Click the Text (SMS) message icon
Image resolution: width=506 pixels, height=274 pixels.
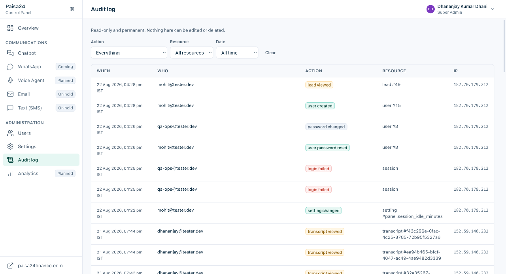pos(10,108)
